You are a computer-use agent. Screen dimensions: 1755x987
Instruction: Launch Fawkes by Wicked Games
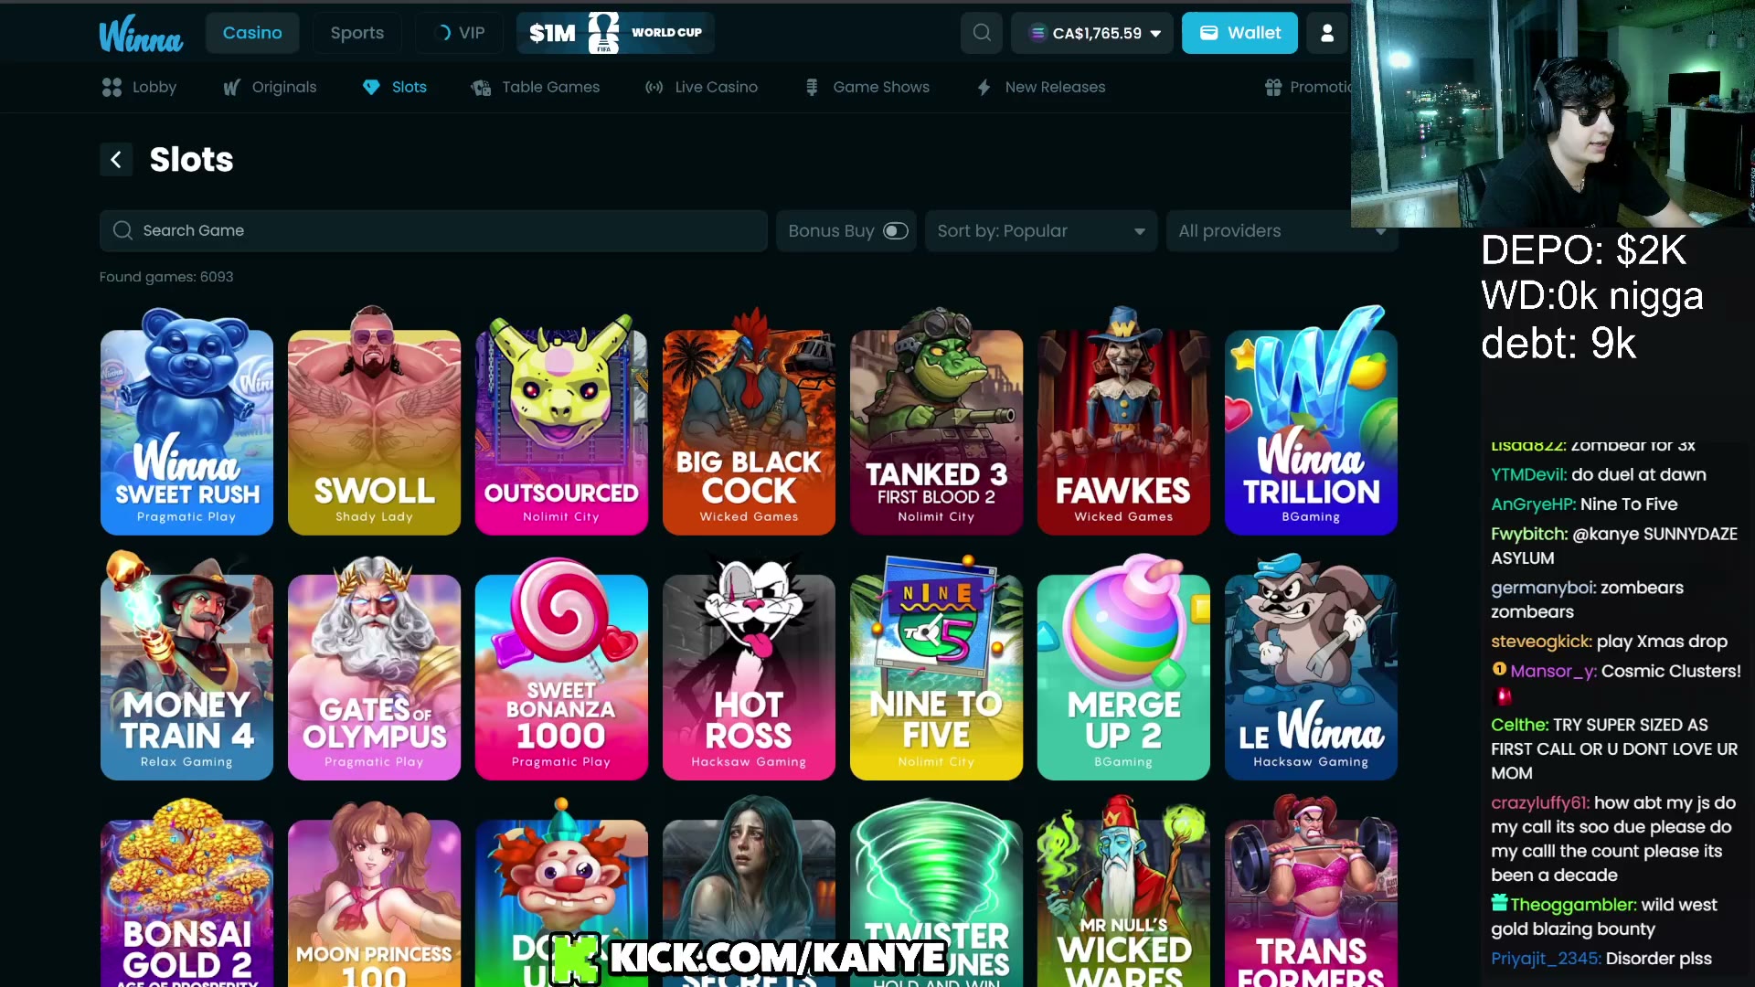pos(1123,421)
